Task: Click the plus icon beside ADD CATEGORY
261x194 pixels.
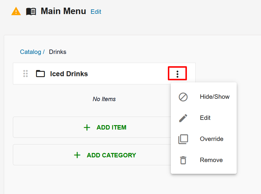Action: pos(77,155)
